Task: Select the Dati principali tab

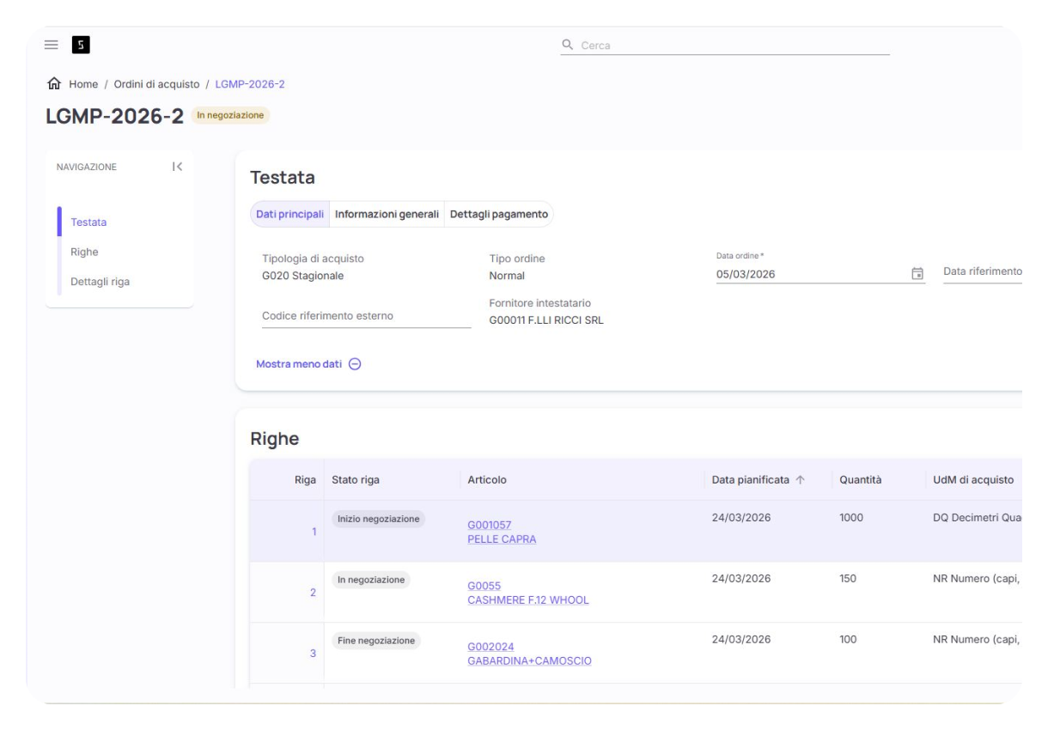Action: tap(290, 214)
